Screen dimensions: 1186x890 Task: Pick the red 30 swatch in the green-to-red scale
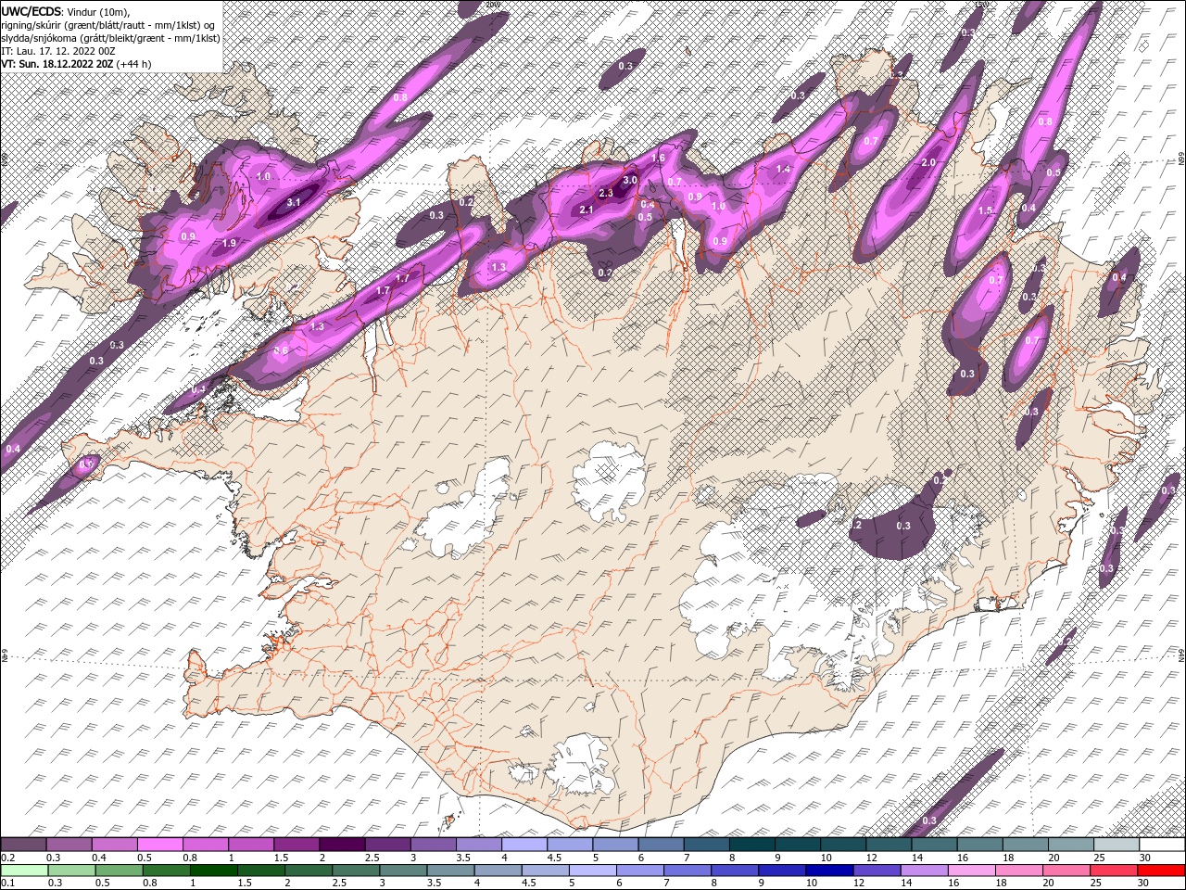pos(1162,871)
